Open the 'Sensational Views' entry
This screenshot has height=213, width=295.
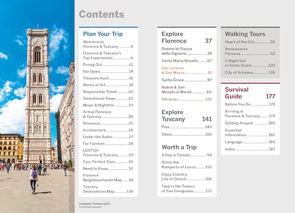[x=108, y=99]
